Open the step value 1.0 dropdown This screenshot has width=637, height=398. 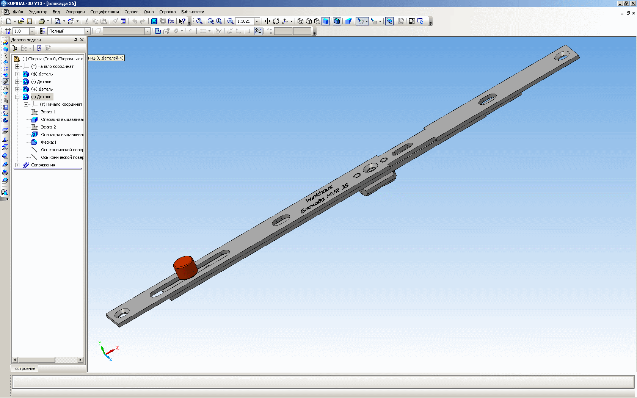click(32, 31)
